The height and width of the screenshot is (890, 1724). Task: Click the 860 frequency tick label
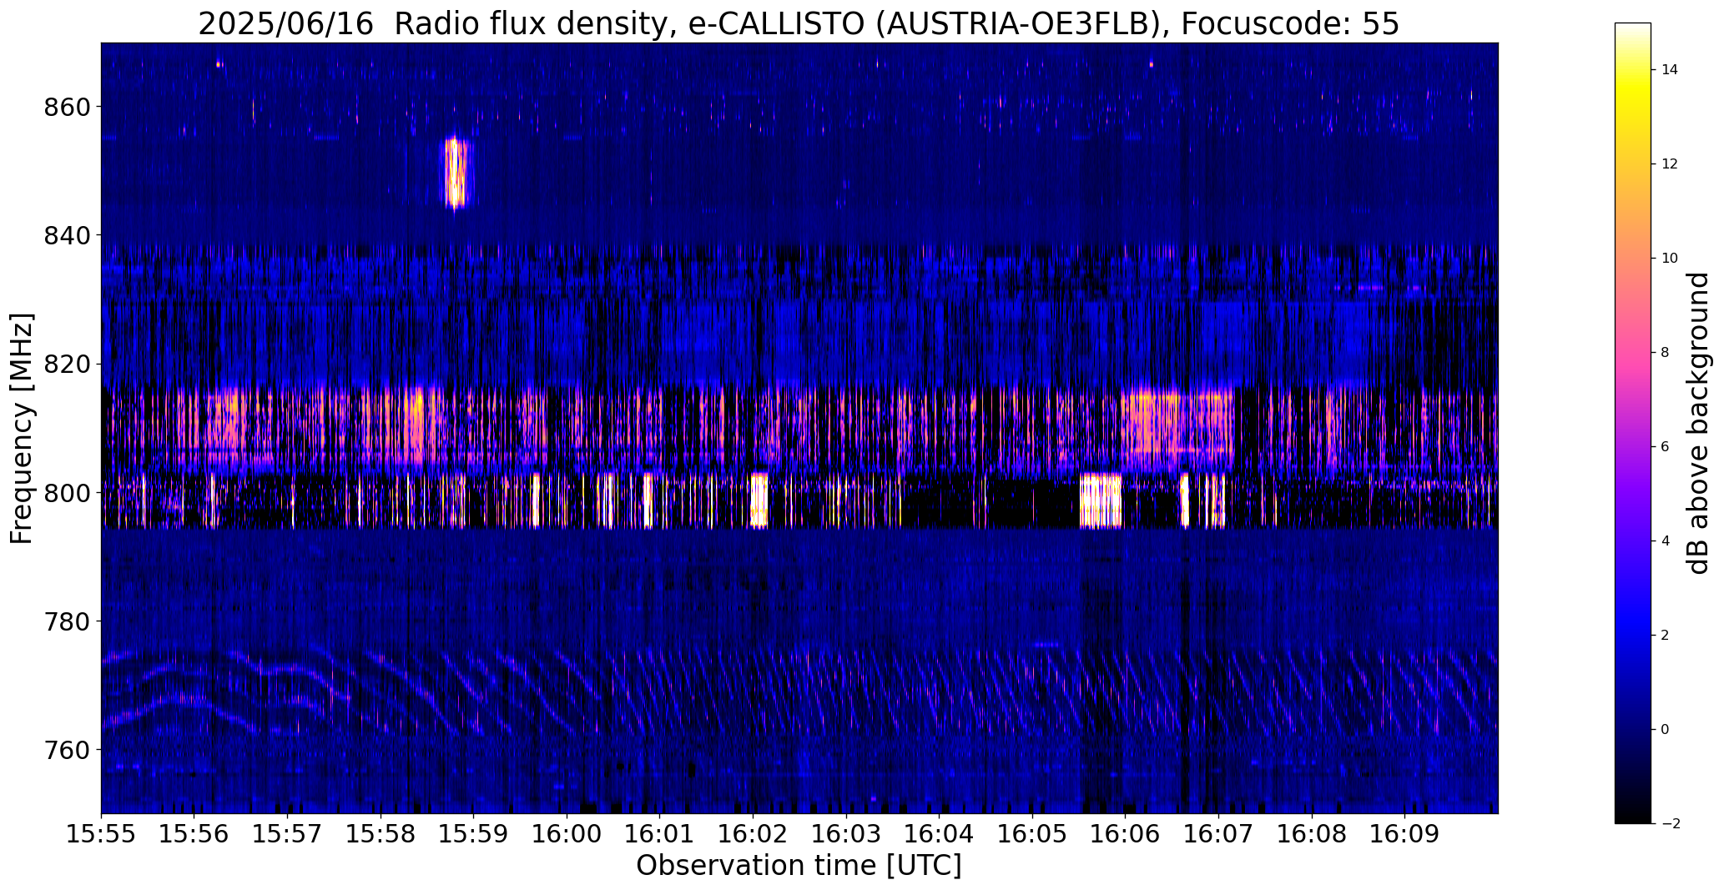(x=66, y=108)
